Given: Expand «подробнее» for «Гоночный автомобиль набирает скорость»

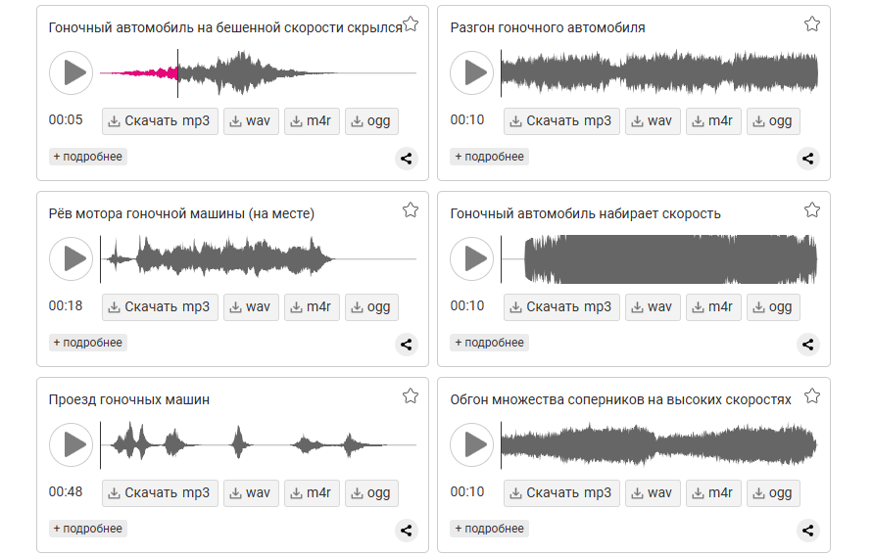Looking at the screenshot, I should [489, 343].
